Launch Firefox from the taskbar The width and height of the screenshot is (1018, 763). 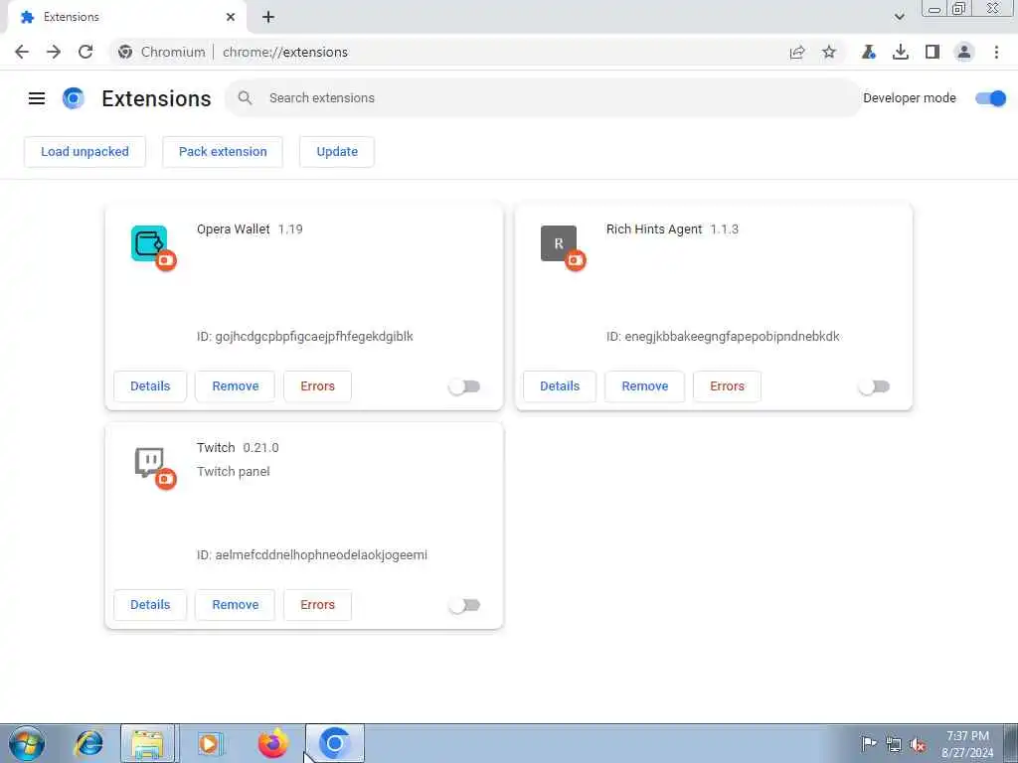click(272, 743)
